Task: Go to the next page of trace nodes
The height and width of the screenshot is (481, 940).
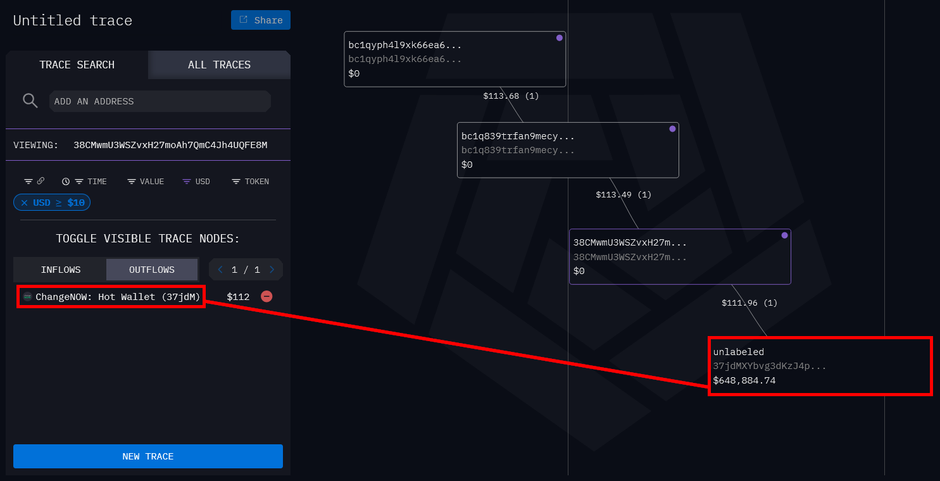Action: pyautogui.click(x=272, y=270)
